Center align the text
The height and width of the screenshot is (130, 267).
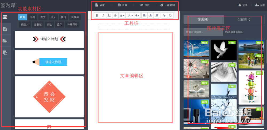point(151,15)
